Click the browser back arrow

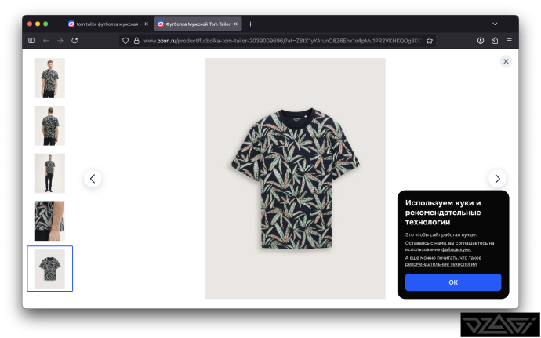46,40
